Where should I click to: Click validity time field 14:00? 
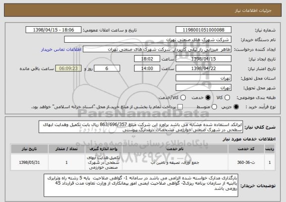(147, 68)
